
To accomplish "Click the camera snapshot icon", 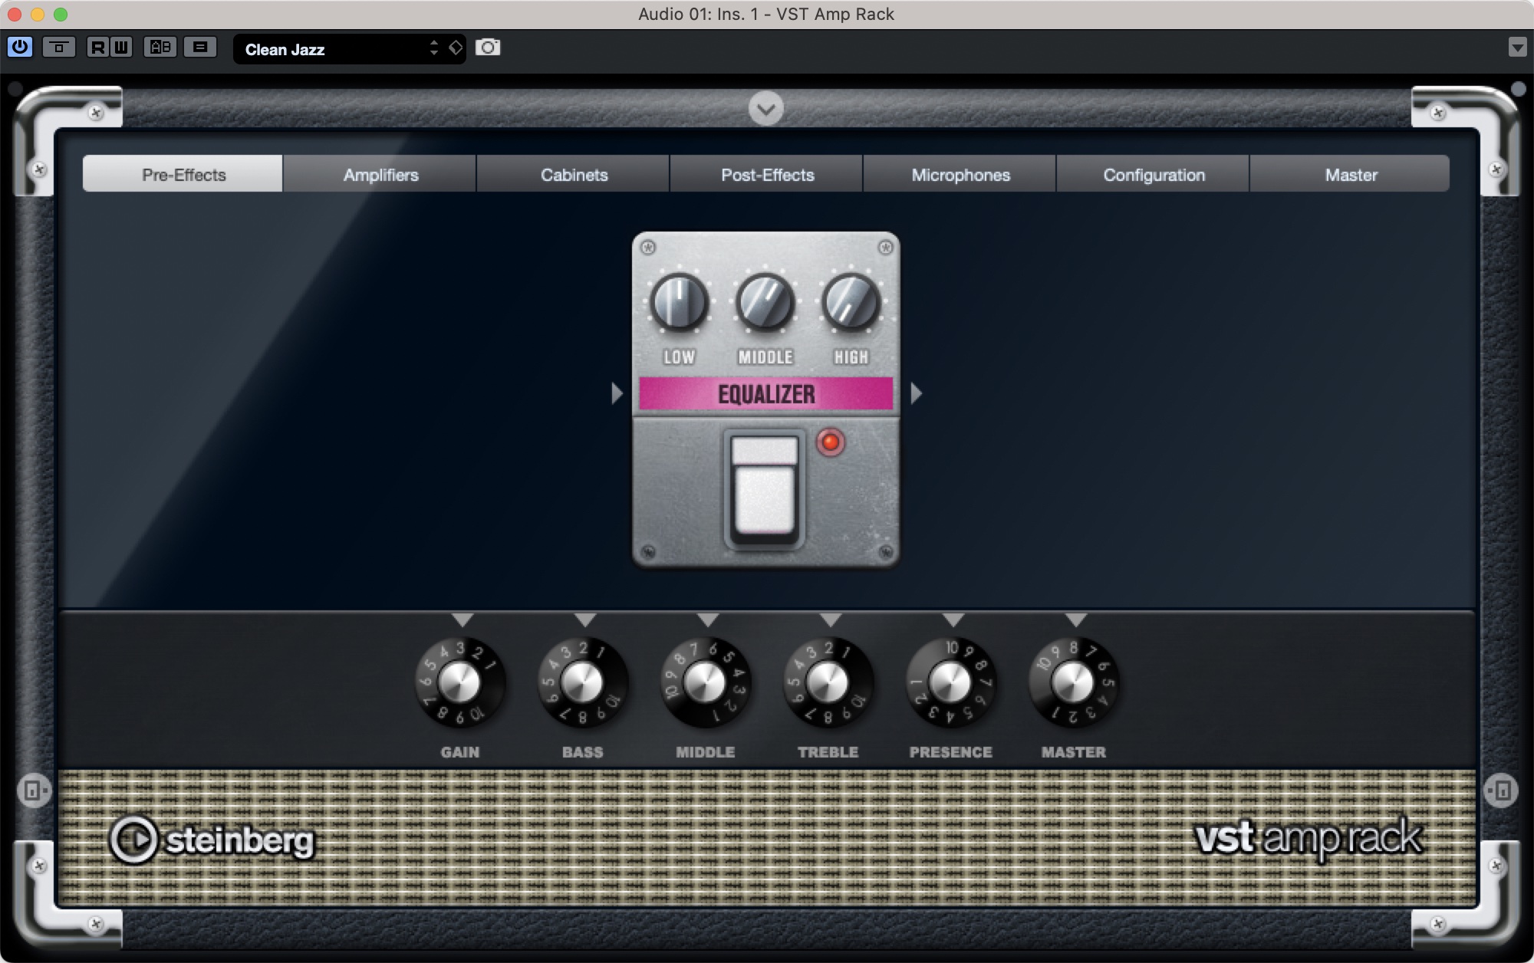I will 488,48.
